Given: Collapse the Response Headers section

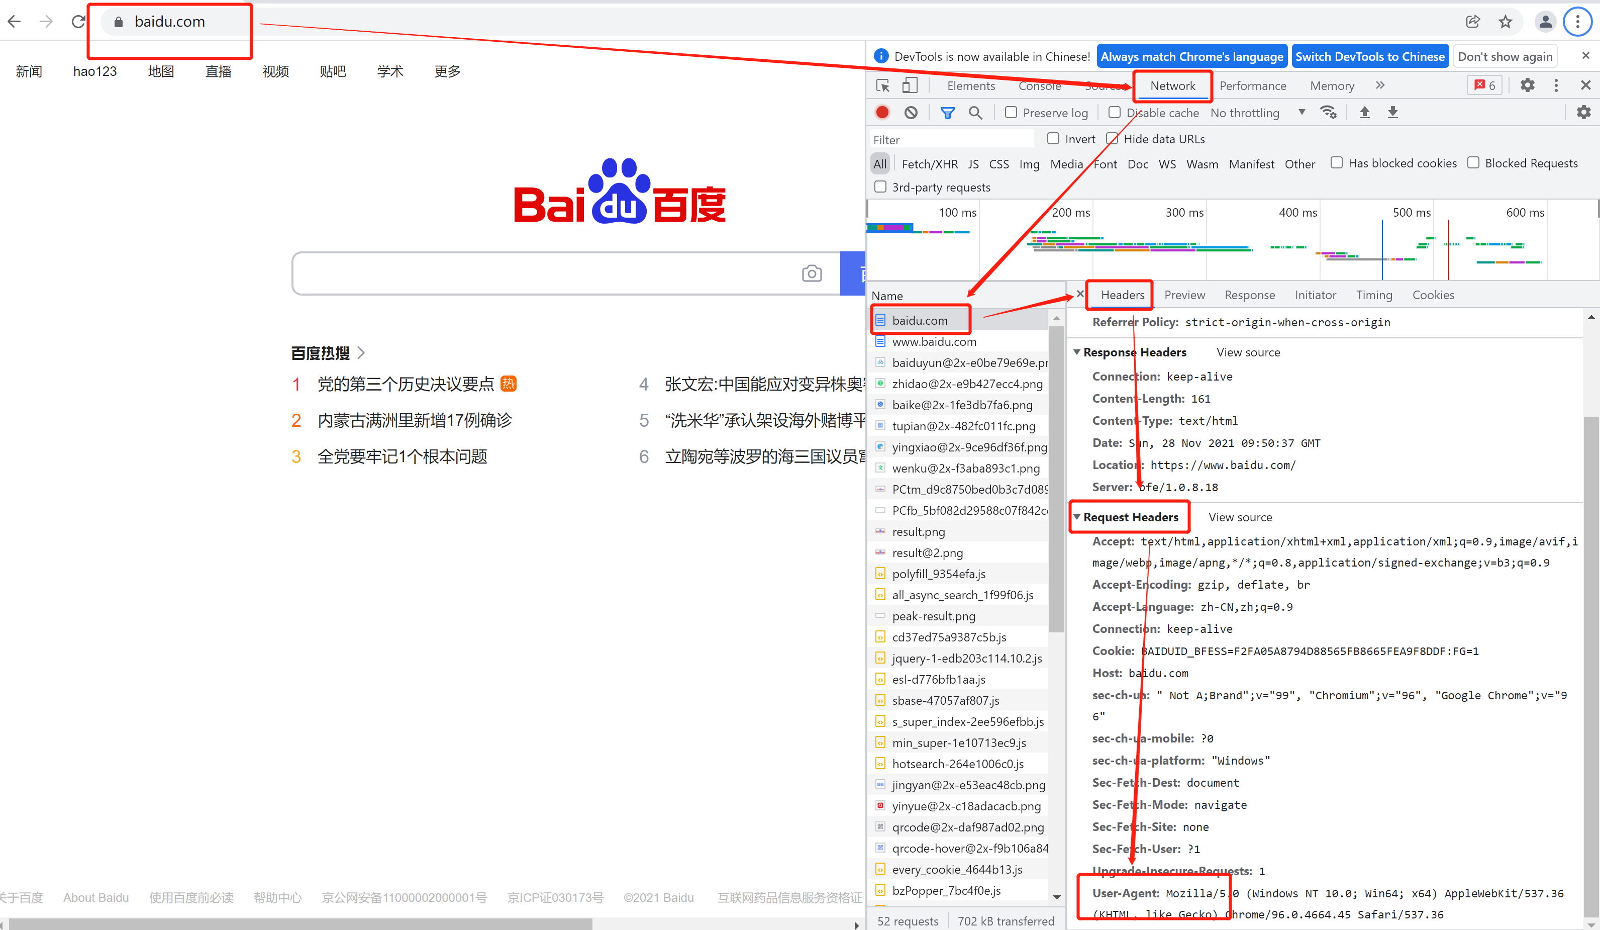Looking at the screenshot, I should (1077, 352).
